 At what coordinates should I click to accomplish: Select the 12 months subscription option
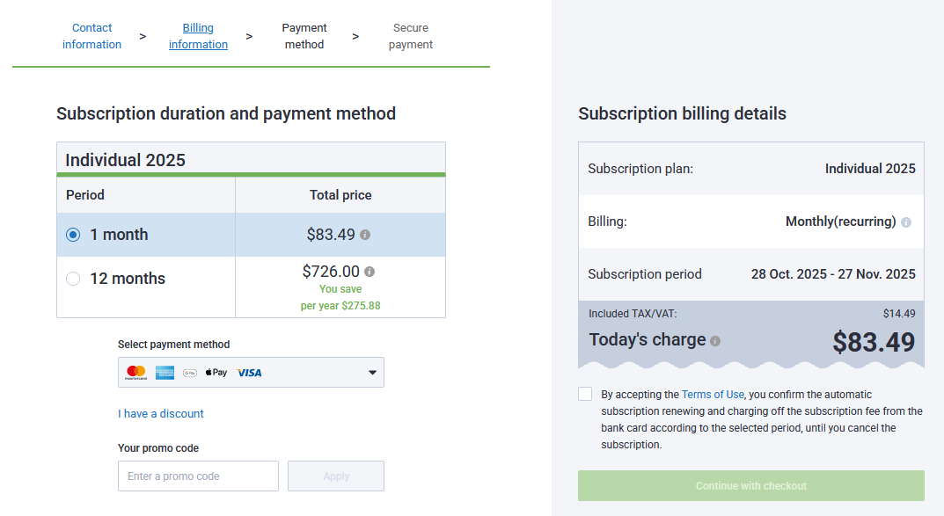pyautogui.click(x=73, y=279)
